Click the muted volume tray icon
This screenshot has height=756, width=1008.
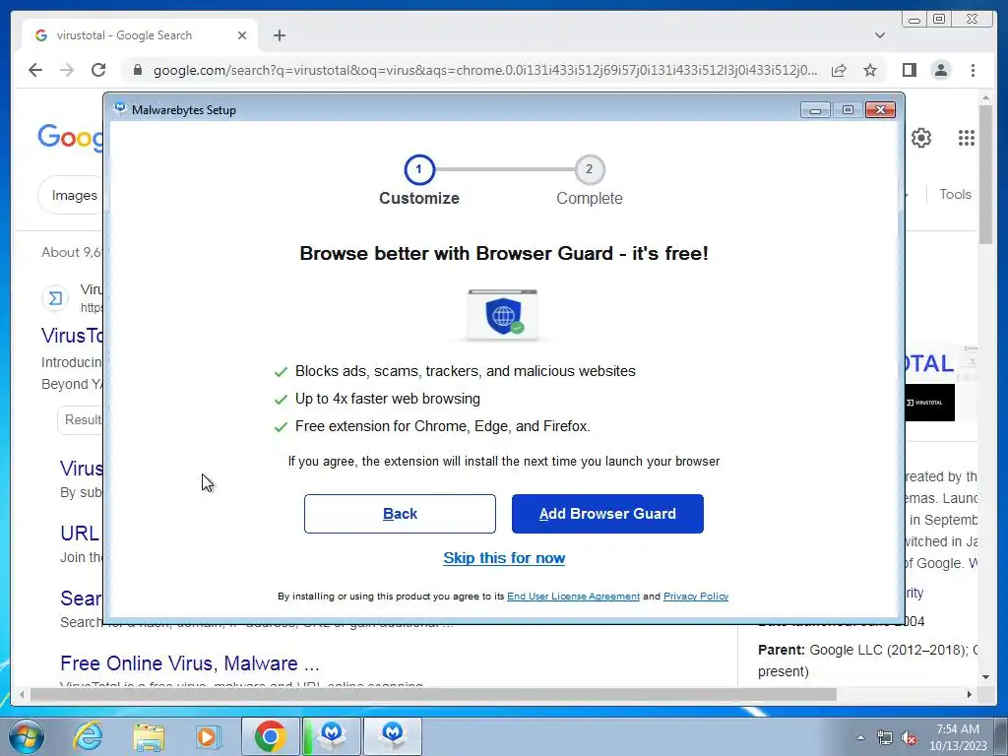pyautogui.click(x=909, y=738)
